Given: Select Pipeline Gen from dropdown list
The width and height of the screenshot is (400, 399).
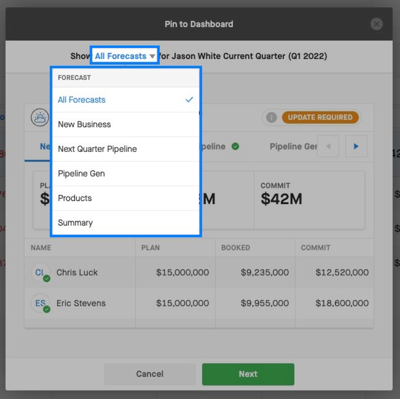Looking at the screenshot, I should 126,173.
